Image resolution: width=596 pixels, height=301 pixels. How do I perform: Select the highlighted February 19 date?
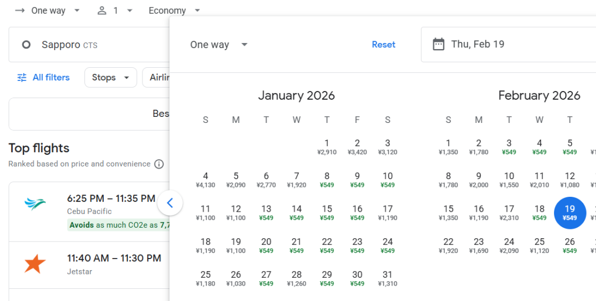(570, 213)
